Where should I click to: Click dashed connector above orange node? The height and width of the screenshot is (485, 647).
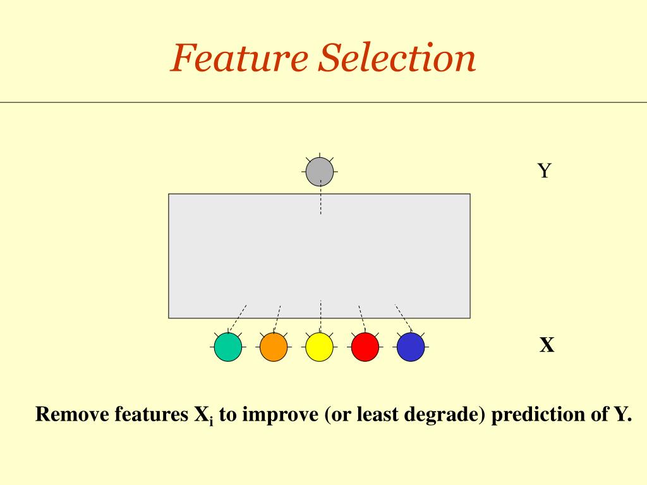coord(277,319)
